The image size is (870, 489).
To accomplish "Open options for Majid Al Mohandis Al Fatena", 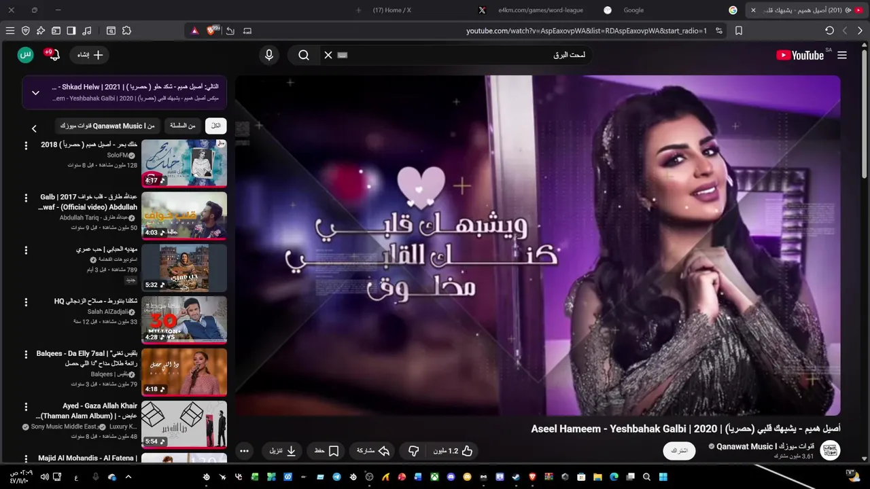I will tap(26, 458).
